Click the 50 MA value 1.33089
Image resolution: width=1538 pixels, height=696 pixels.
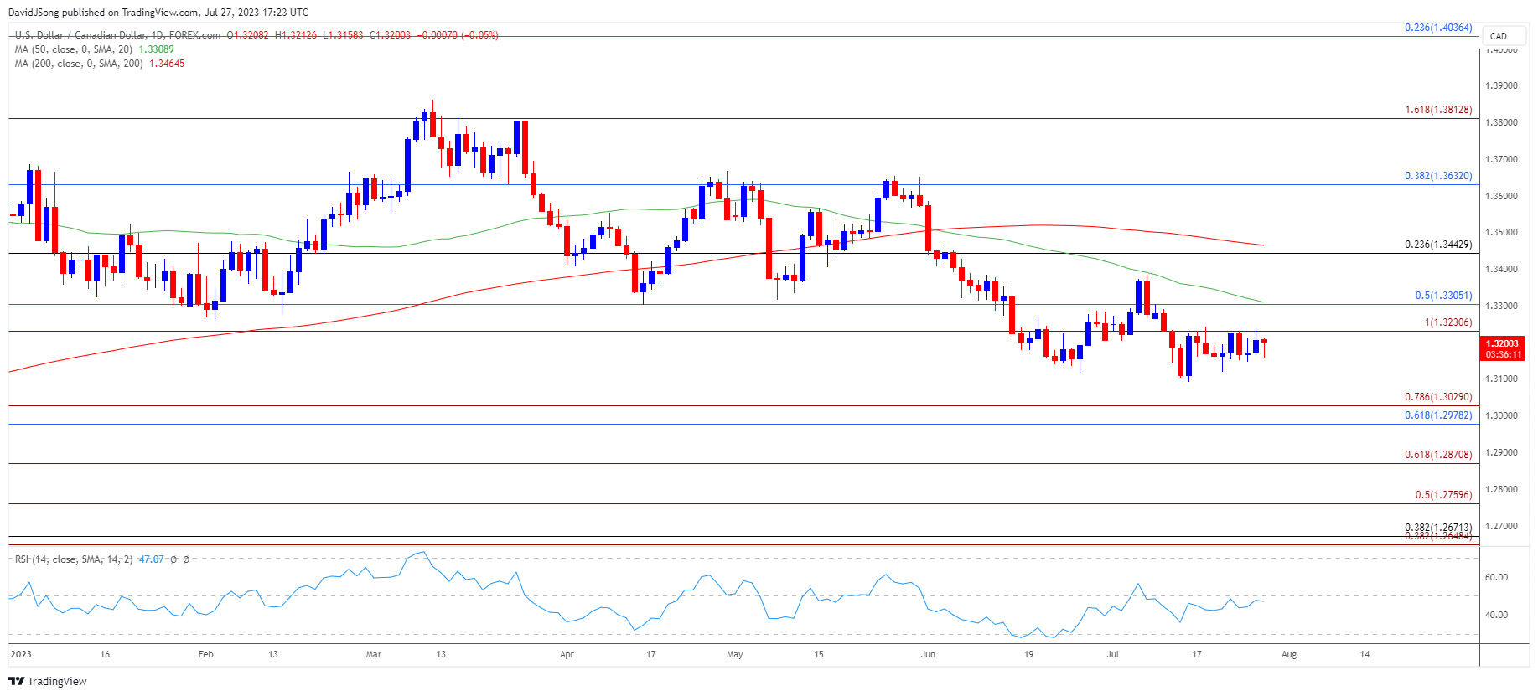156,49
